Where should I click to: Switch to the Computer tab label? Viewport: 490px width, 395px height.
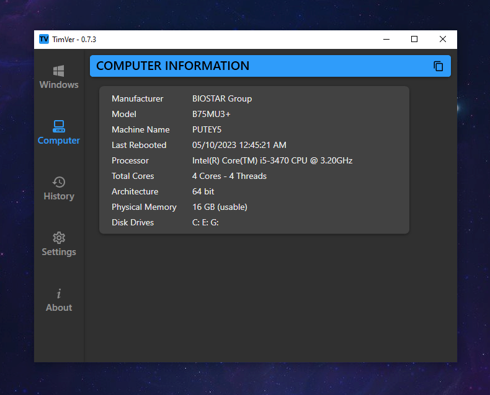point(59,141)
